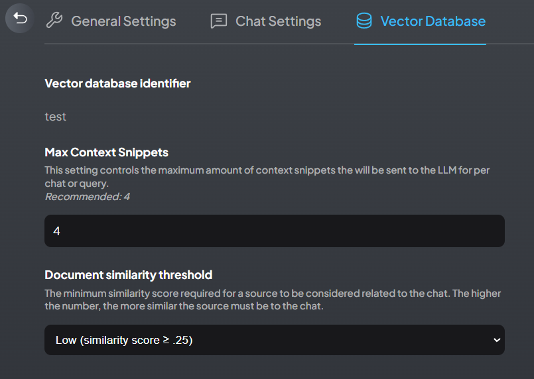Click the 'test' identifier value
Image resolution: width=534 pixels, height=379 pixels.
pyautogui.click(x=55, y=117)
